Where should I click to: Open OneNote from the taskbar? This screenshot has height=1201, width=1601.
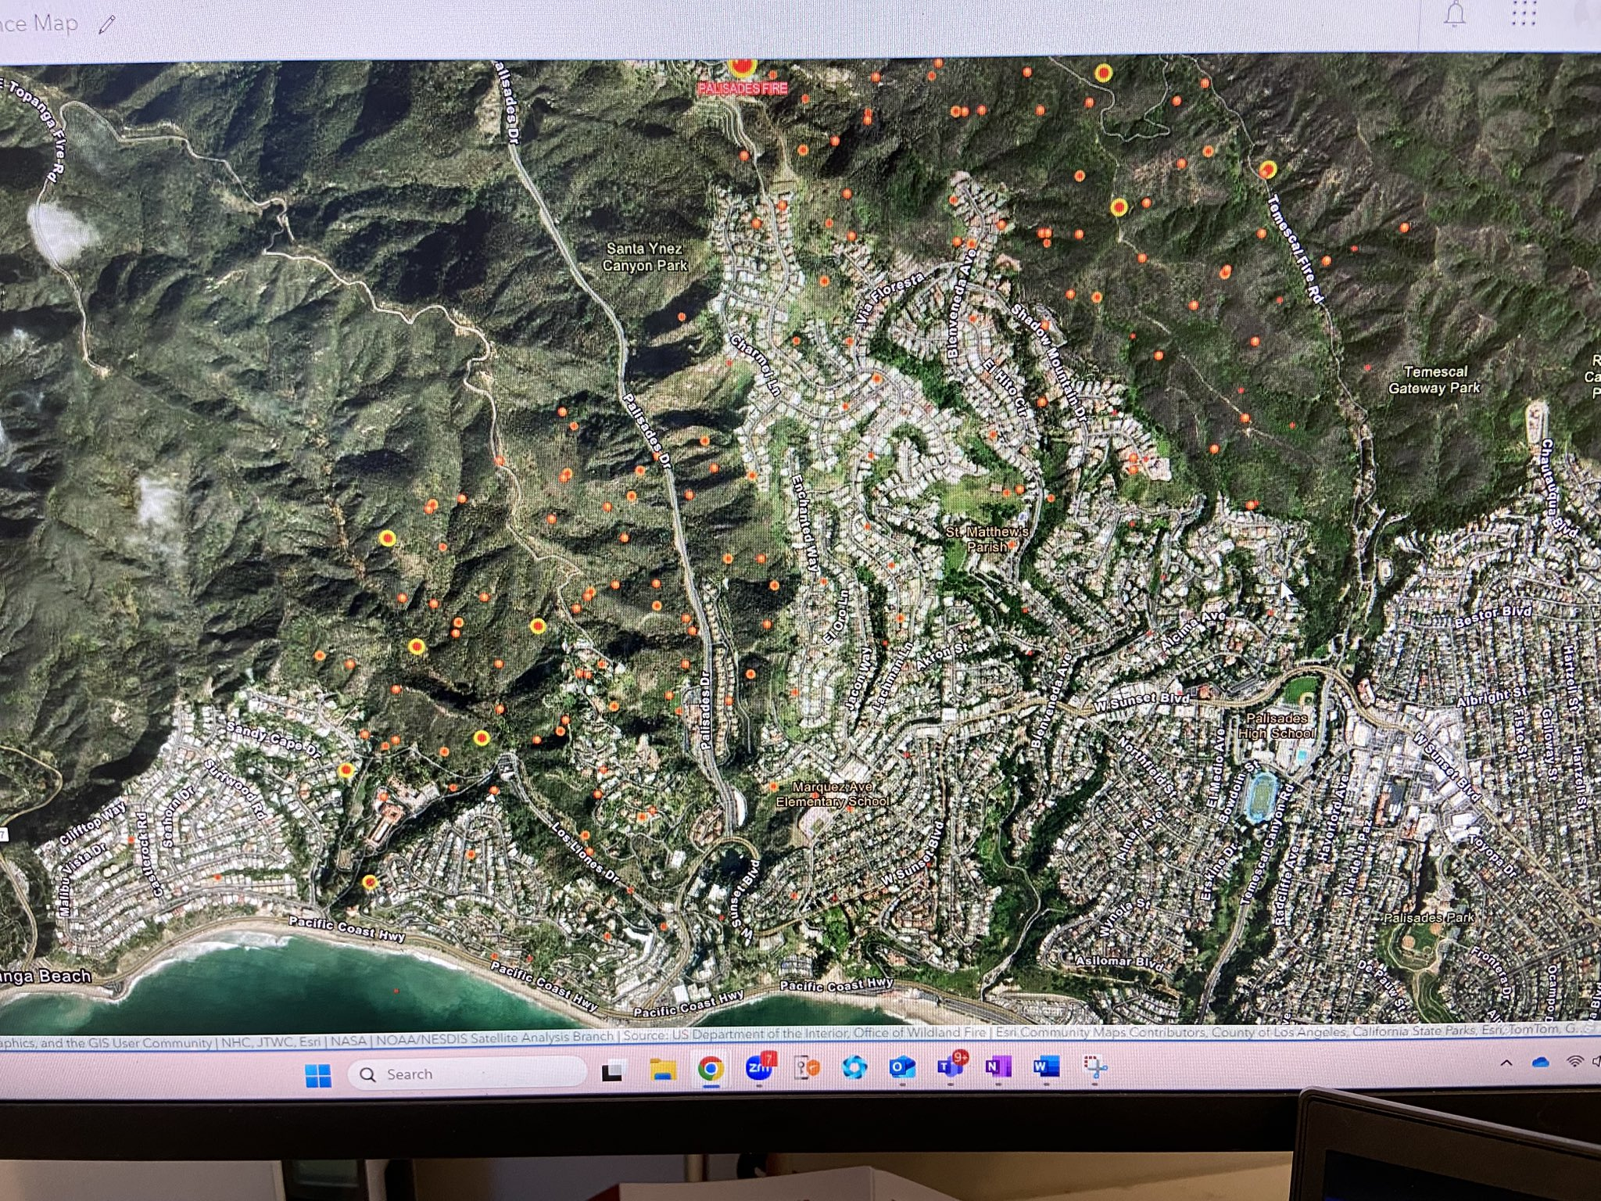click(x=997, y=1067)
